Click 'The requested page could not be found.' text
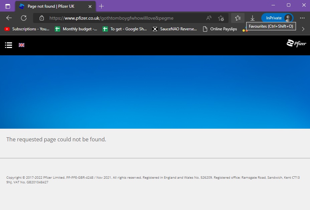This screenshot has width=310, height=210. [56, 140]
